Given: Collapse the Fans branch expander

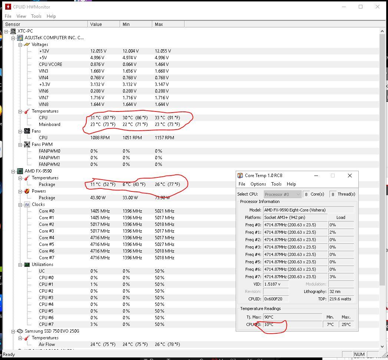Looking at the screenshot, I should [x=20, y=131].
